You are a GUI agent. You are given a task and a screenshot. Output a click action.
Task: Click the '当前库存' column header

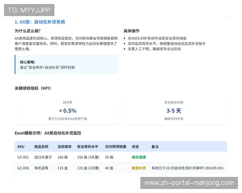65,147
